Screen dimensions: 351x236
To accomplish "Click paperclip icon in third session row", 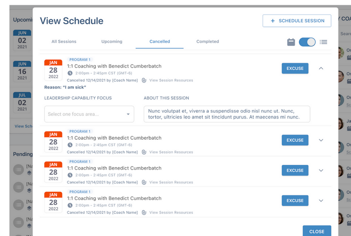I will [x=144, y=182].
